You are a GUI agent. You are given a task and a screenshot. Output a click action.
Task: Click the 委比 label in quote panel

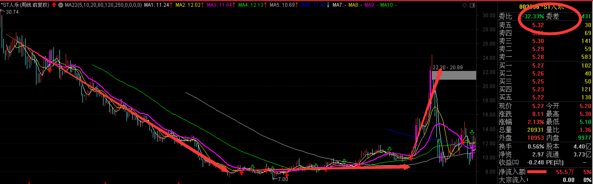(505, 16)
